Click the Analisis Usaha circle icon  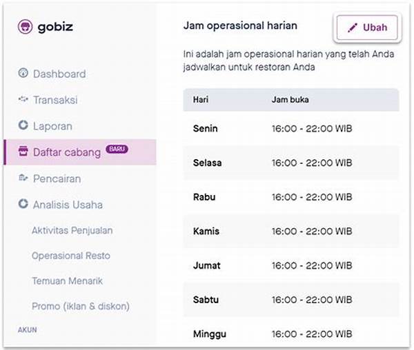pyautogui.click(x=23, y=204)
